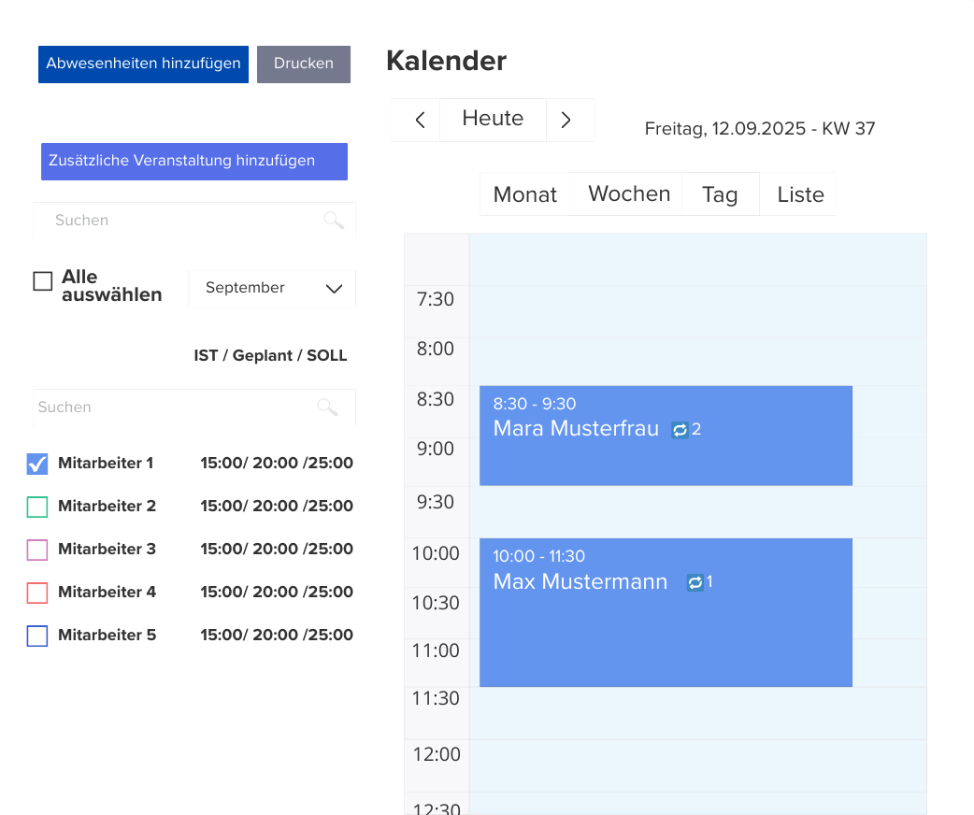This screenshot has height=815, width=974.
Task: Click the Mitarbeiter 4 label
Action: [x=107, y=592]
